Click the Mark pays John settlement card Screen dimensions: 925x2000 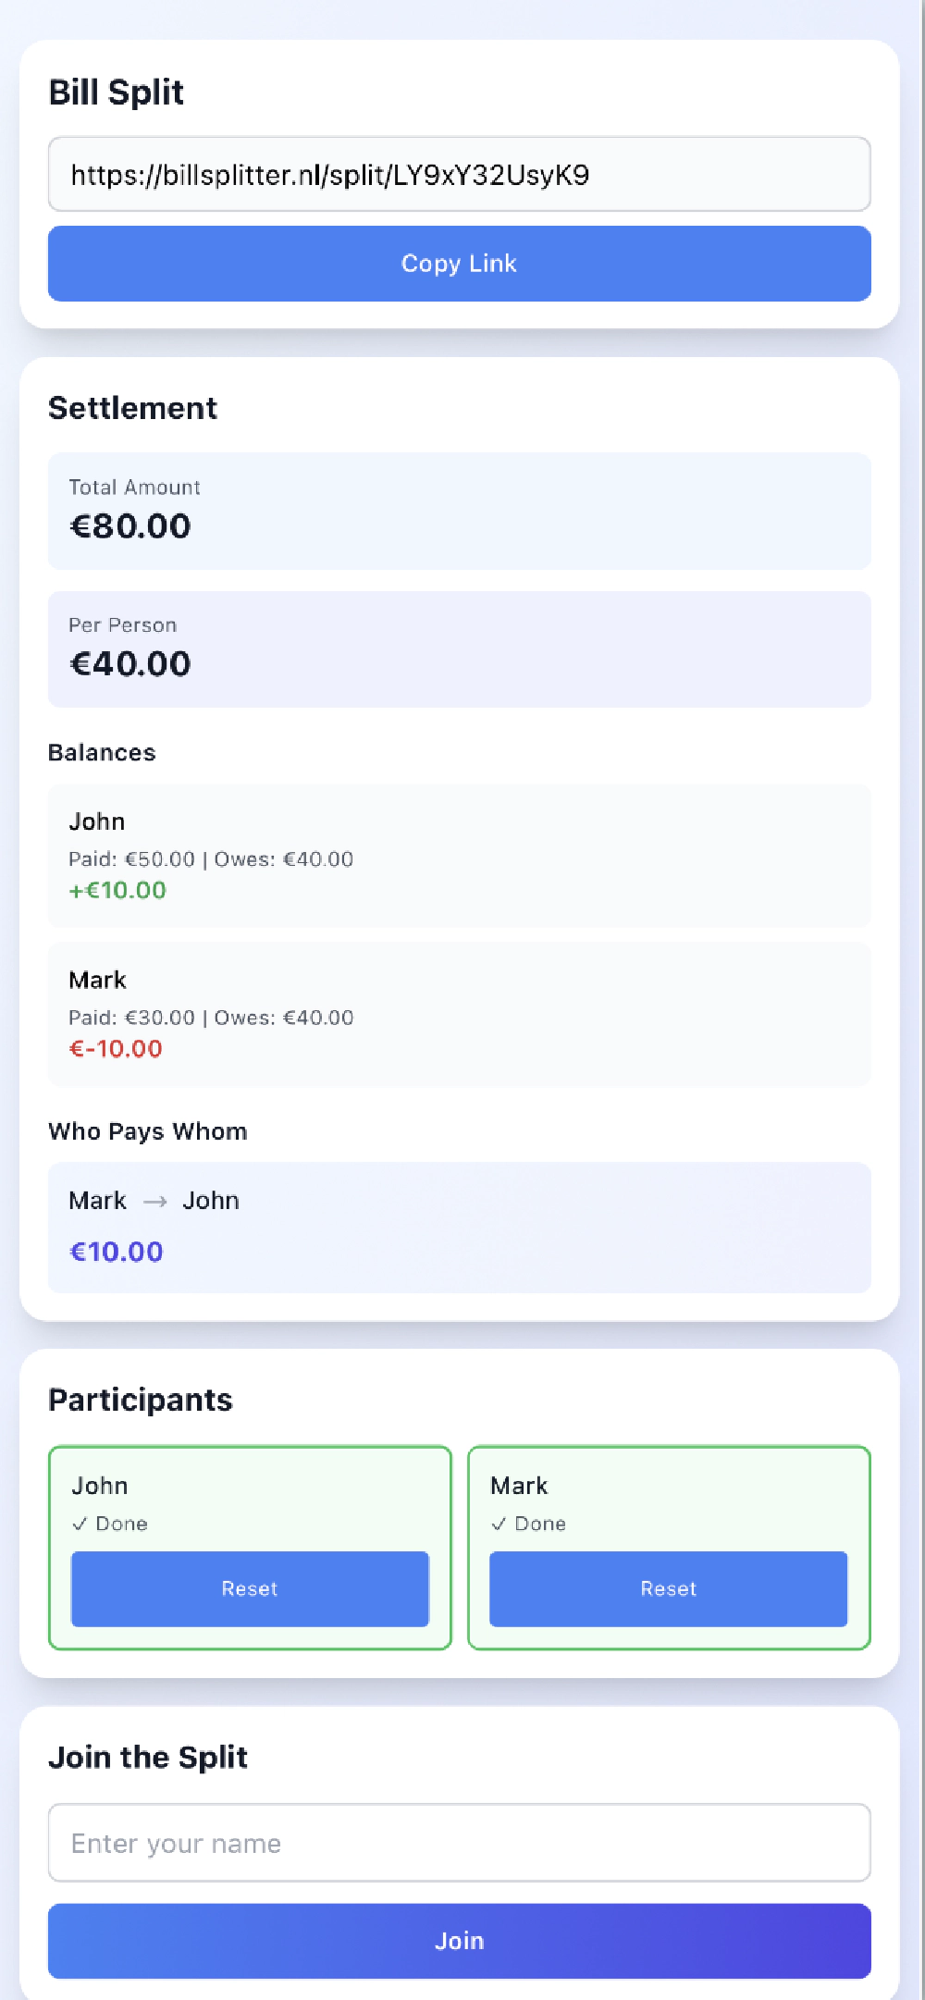click(x=459, y=1228)
